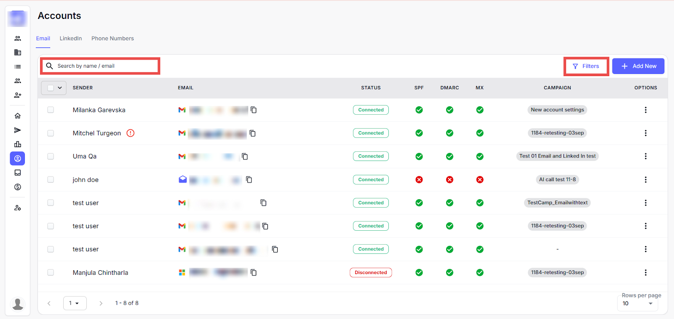Viewport: 674px width, 319px height.
Task: Open the dollar sign billing icon
Action: (18, 187)
